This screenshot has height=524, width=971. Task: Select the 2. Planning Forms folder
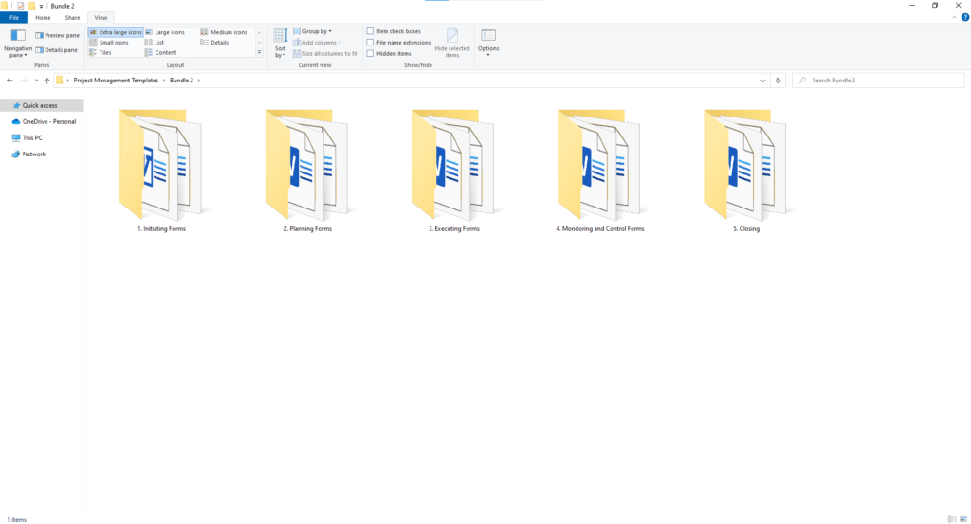pyautogui.click(x=307, y=171)
